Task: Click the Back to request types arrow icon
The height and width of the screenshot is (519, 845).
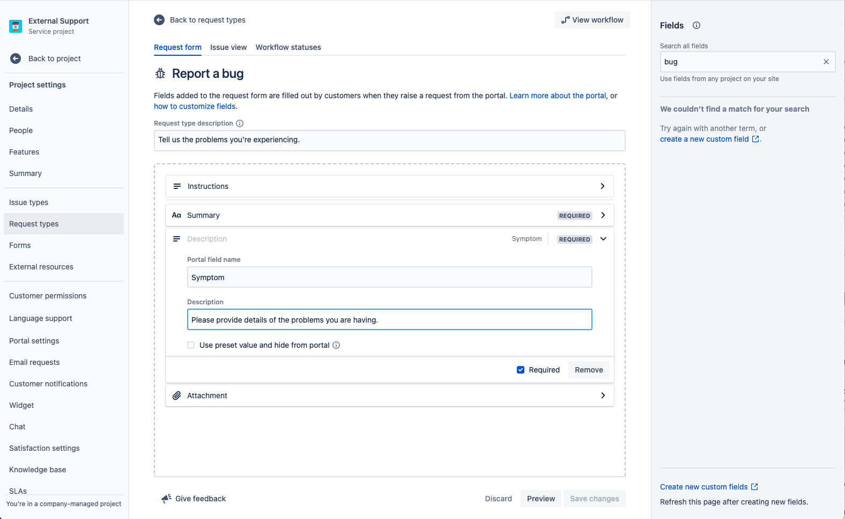Action: tap(159, 20)
